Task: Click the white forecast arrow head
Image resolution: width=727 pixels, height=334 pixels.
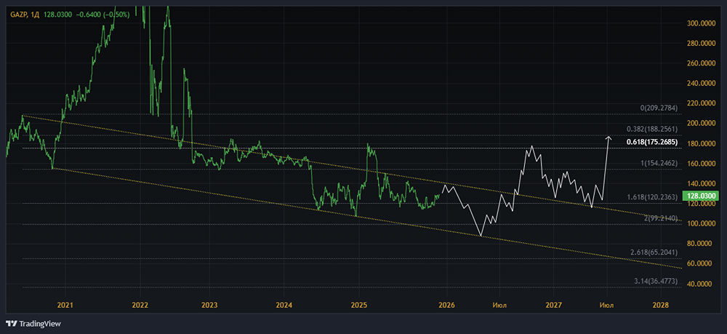Action: [608, 138]
